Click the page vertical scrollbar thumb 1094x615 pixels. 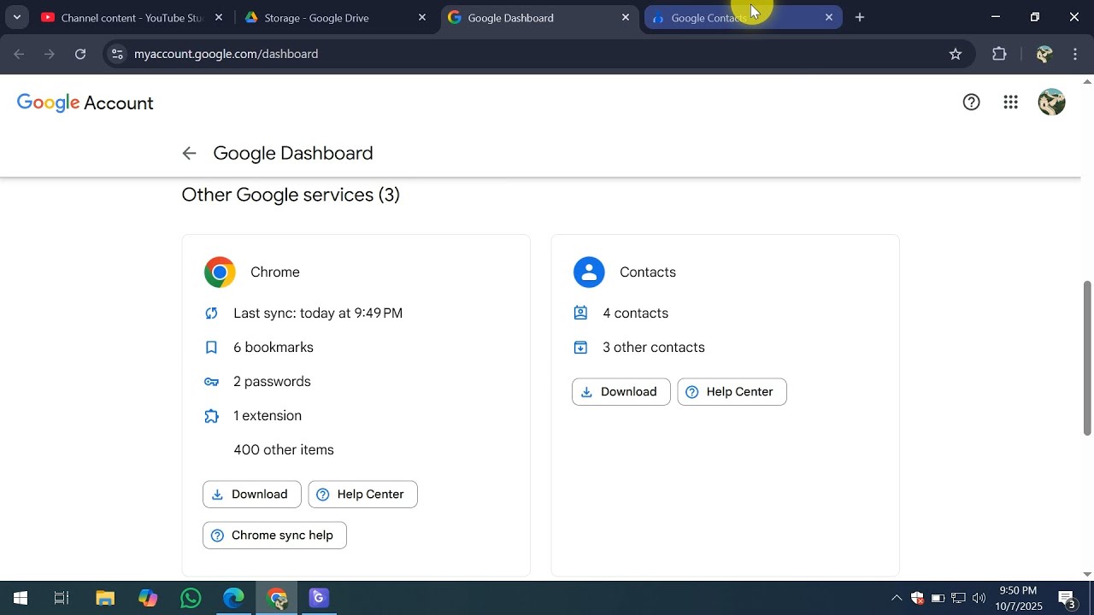click(1087, 357)
